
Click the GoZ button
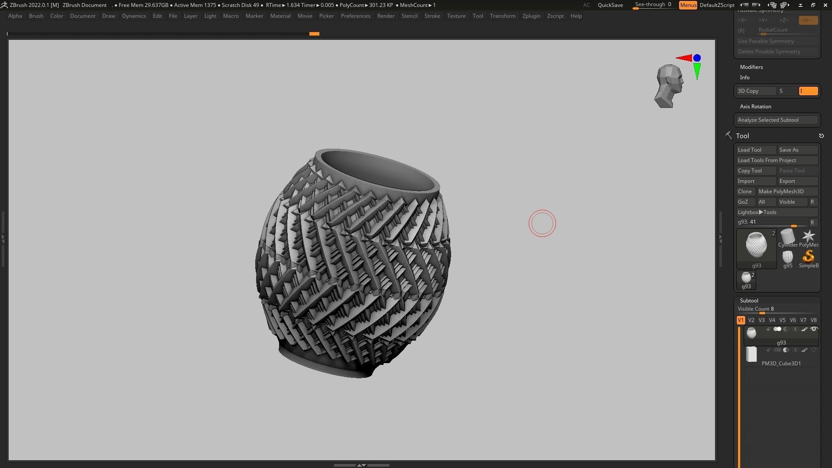[x=745, y=202]
